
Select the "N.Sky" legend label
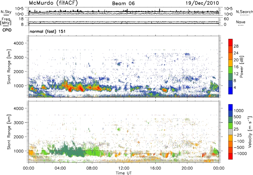[x=6, y=12]
